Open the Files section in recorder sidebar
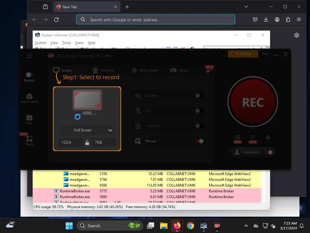This screenshot has width=310, height=233. tap(29, 120)
